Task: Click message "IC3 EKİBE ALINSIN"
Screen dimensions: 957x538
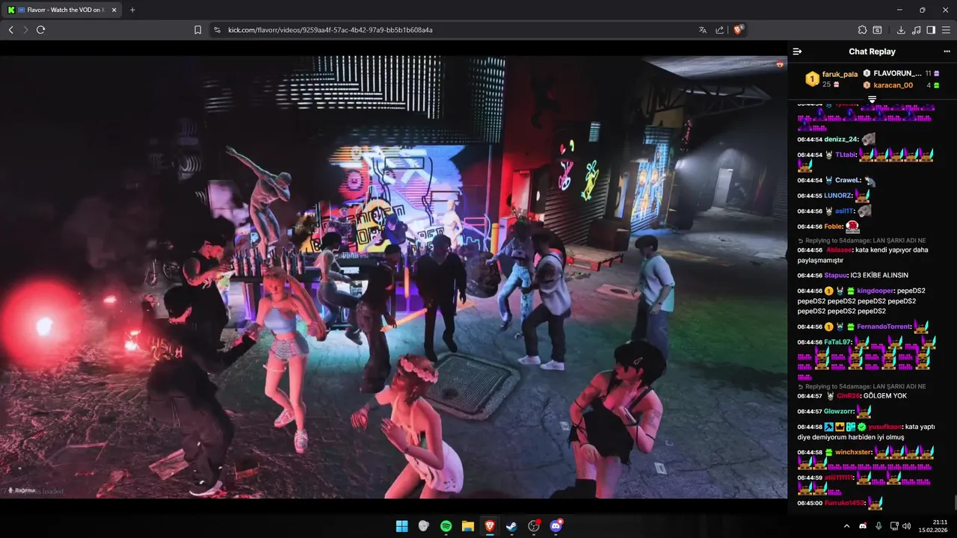Action: [879, 276]
